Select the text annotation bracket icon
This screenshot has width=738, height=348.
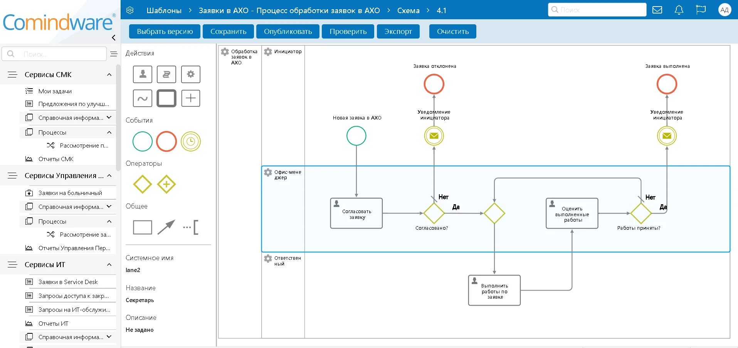click(191, 227)
